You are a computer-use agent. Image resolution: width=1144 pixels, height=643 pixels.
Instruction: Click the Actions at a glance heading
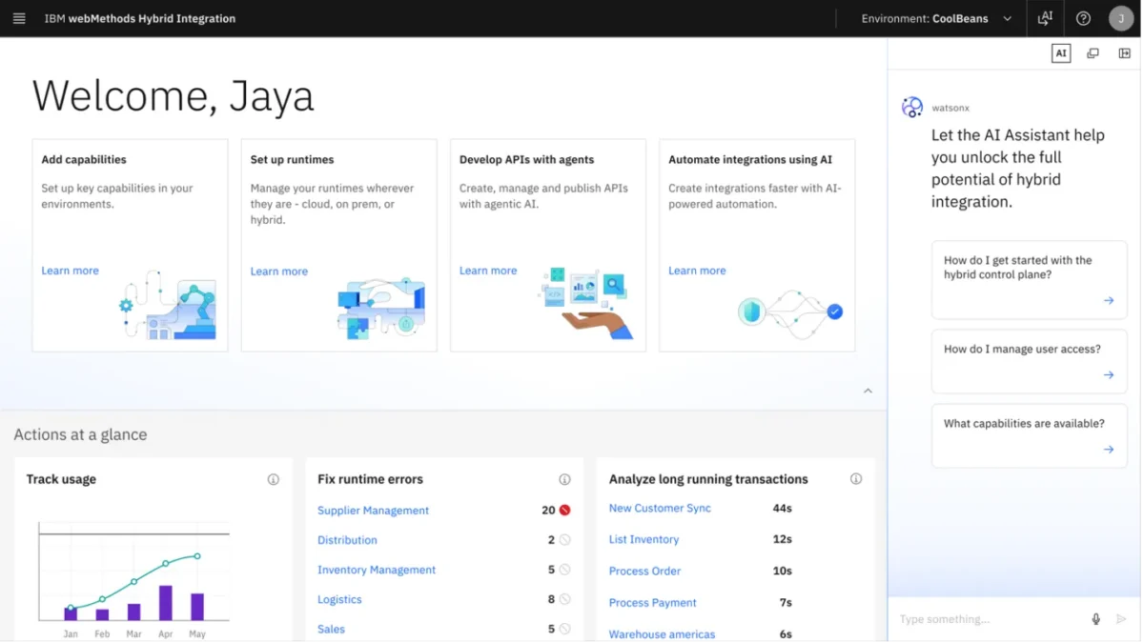click(80, 434)
